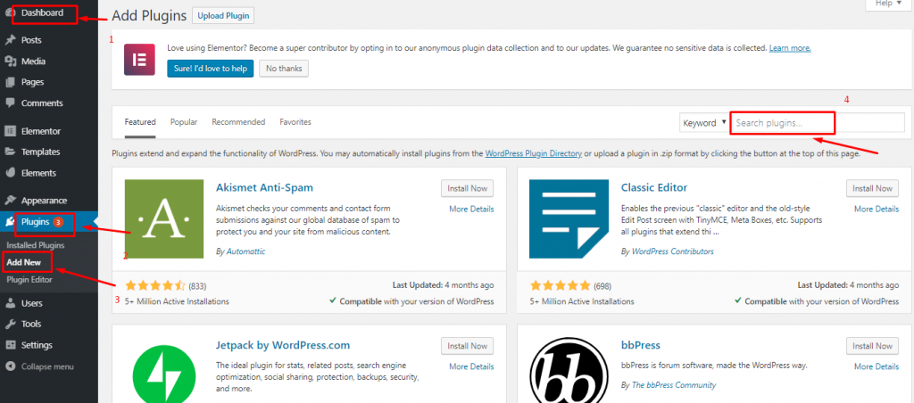Switch to the Recommended tab
The width and height of the screenshot is (914, 403).
[x=238, y=122]
